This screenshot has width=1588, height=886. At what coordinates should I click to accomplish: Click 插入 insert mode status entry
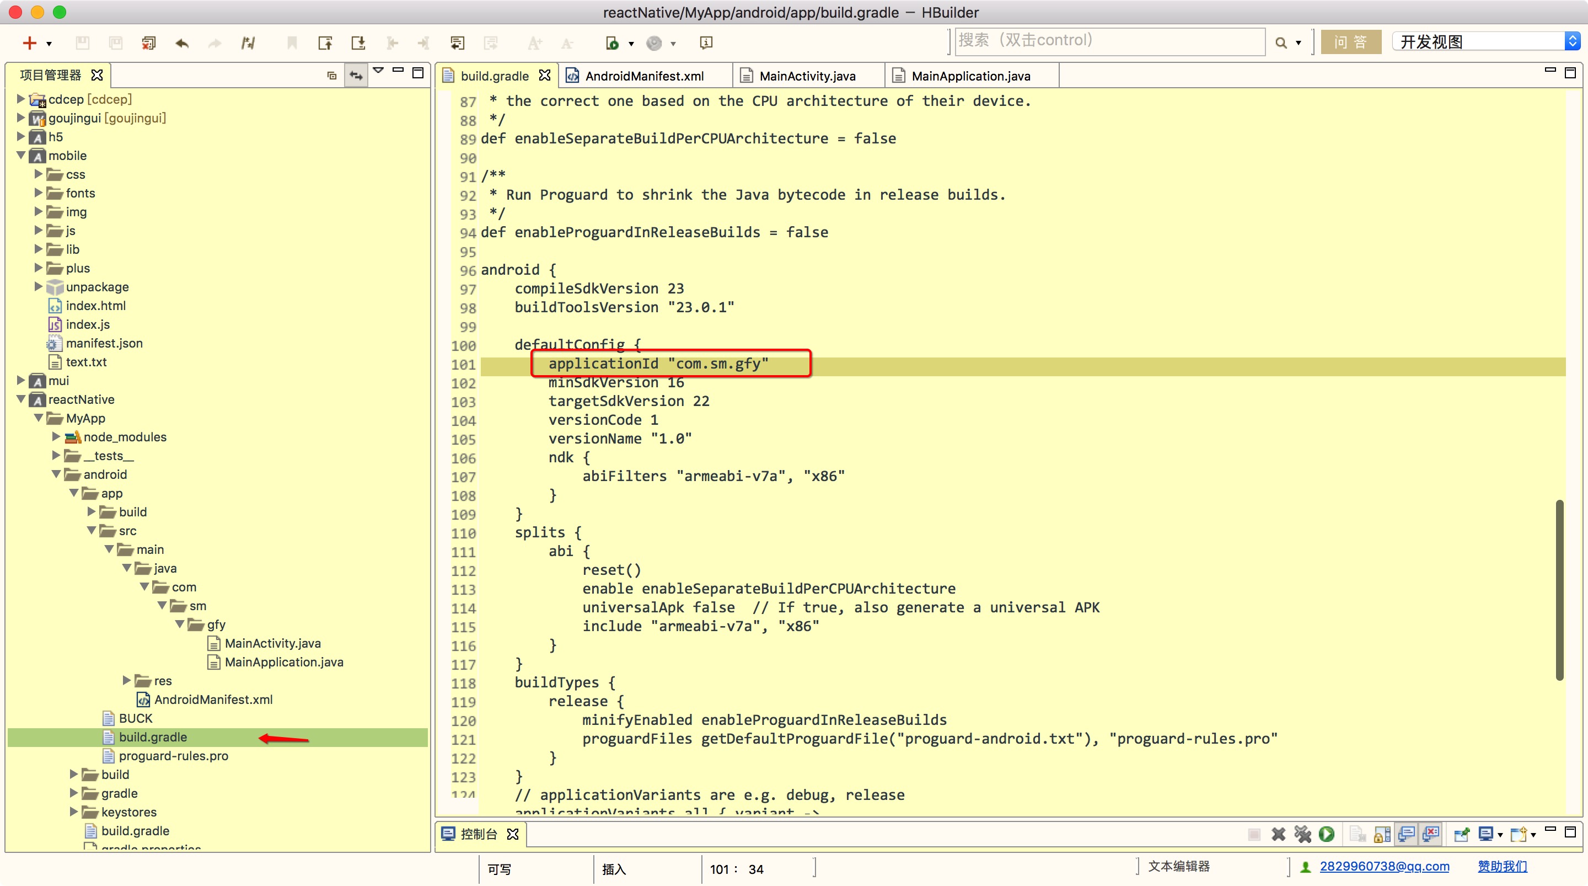click(614, 869)
